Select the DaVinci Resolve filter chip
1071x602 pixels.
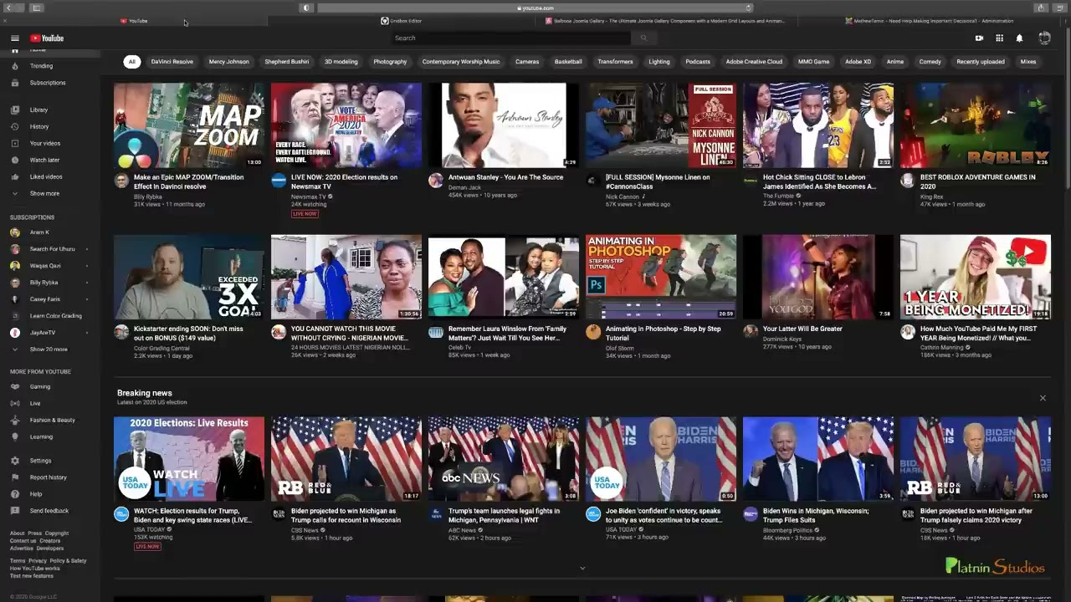pyautogui.click(x=172, y=62)
